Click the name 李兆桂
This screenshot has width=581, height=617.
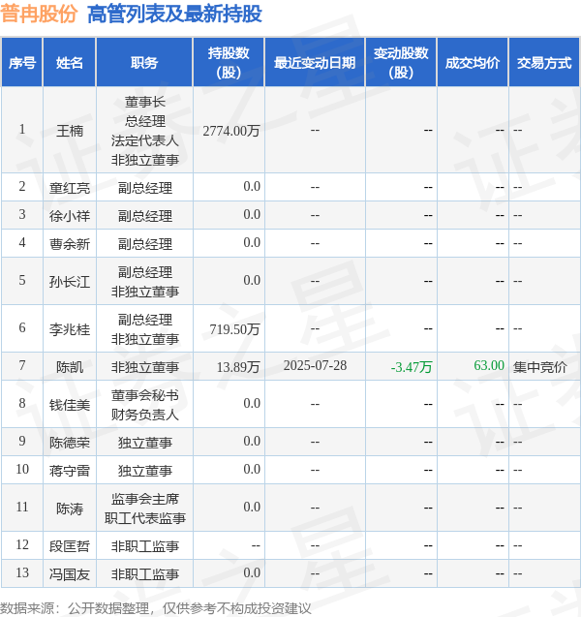[x=70, y=329]
